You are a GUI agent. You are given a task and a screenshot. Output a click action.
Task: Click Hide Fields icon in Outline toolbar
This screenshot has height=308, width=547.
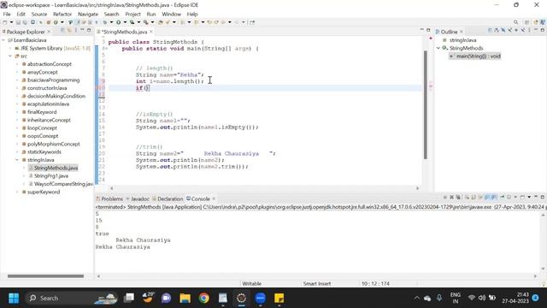point(503,31)
